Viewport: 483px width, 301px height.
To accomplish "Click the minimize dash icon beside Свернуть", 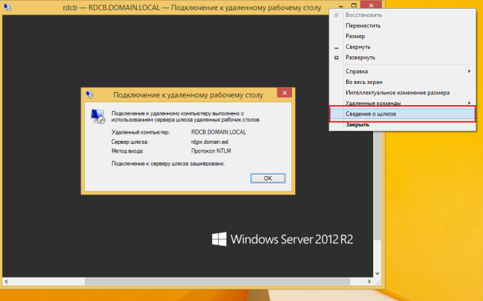I will [336, 46].
